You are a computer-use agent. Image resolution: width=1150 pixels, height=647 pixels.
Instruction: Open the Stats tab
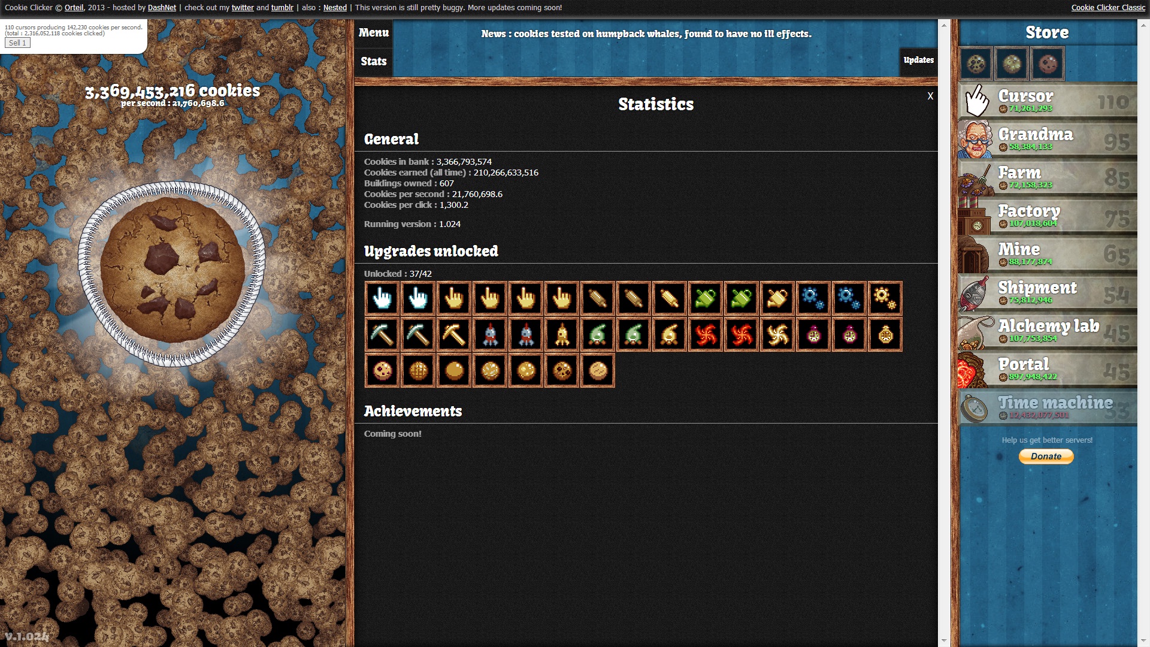(x=374, y=61)
